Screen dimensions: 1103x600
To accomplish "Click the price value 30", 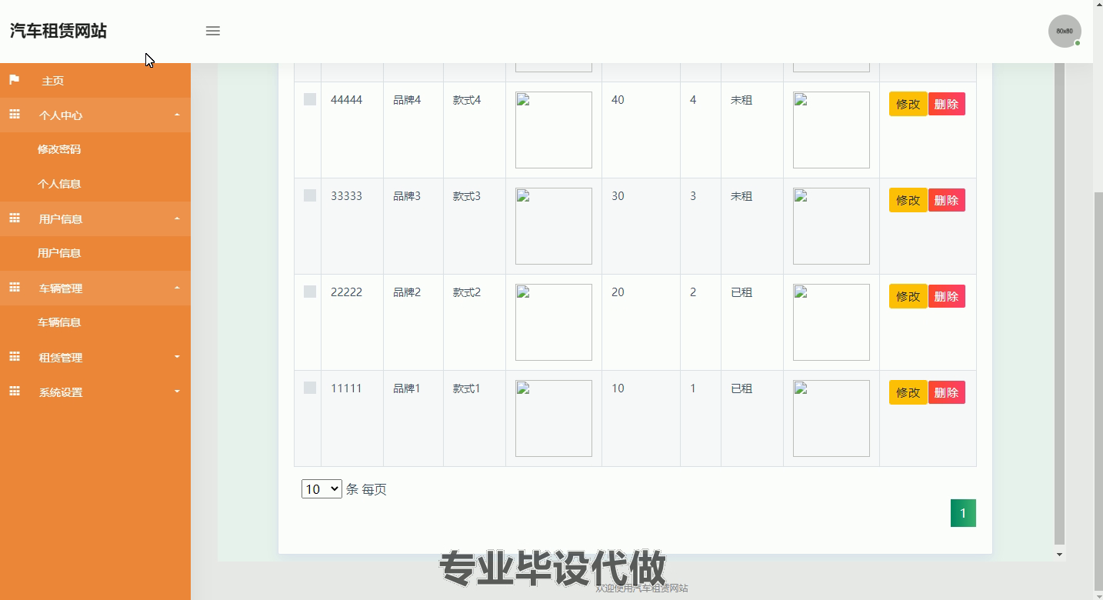I will pyautogui.click(x=618, y=196).
